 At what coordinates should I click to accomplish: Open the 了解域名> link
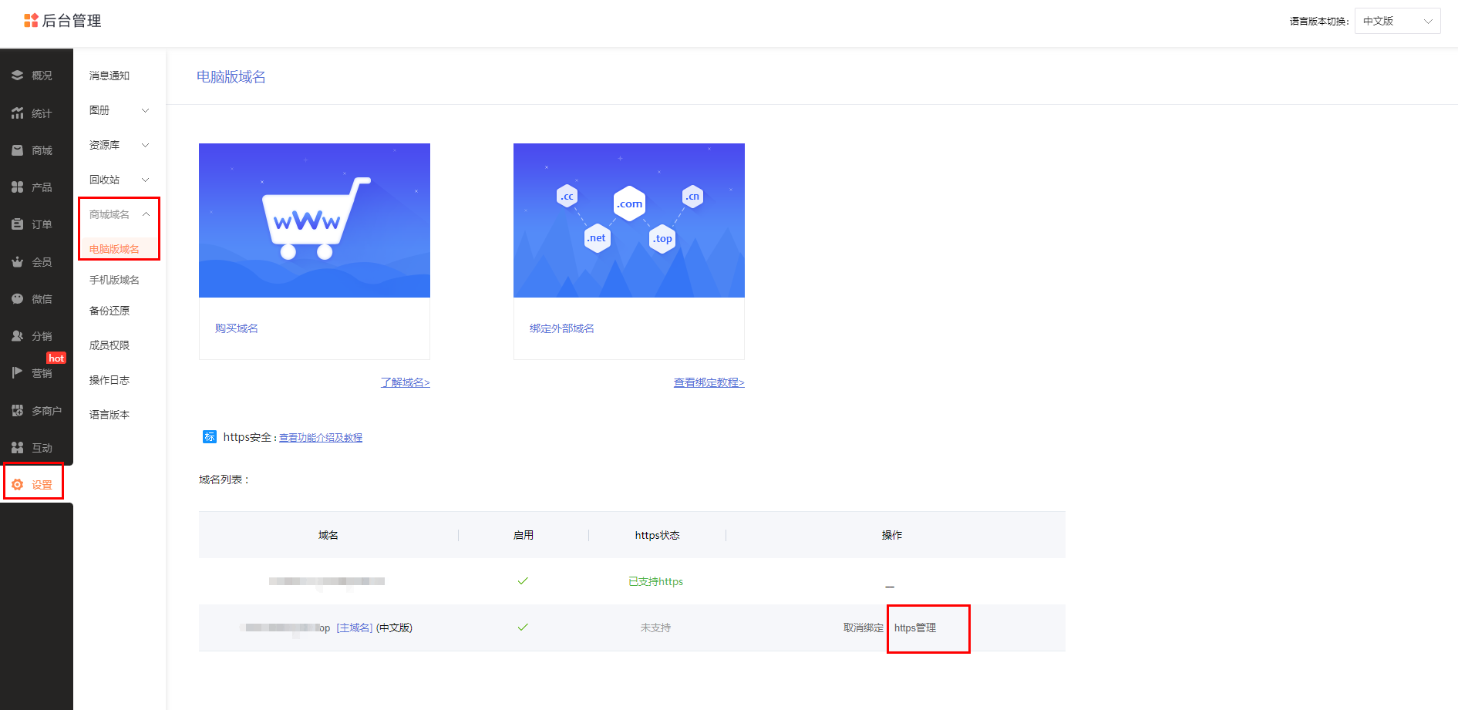coord(406,382)
